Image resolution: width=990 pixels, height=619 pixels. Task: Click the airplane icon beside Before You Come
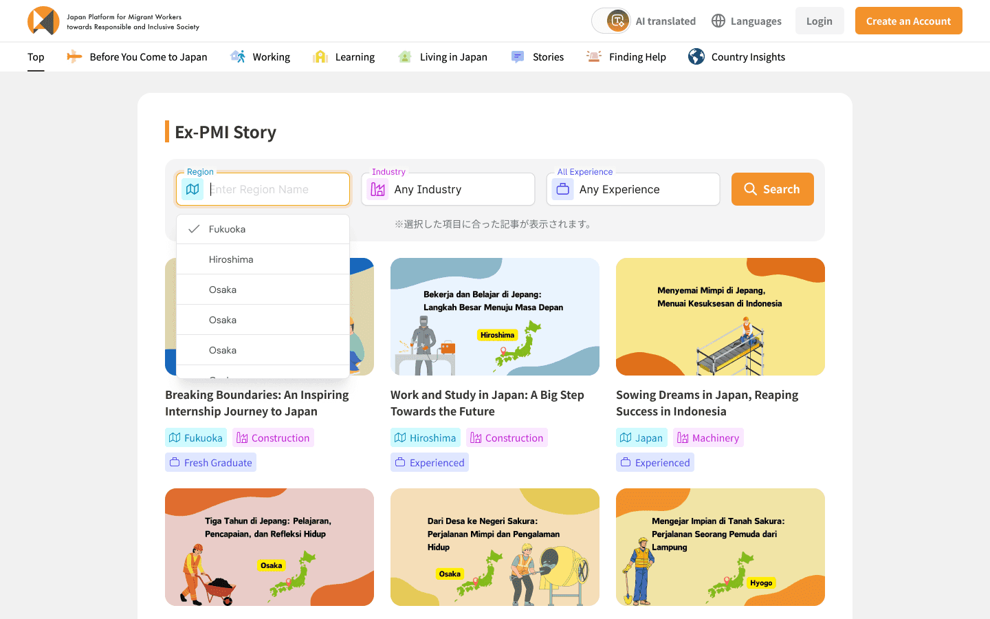pos(74,56)
